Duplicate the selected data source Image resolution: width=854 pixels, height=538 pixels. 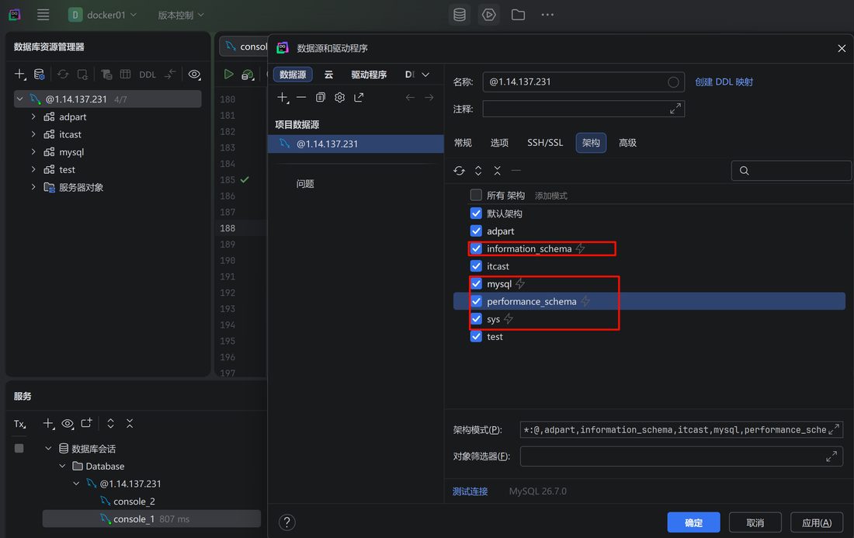[x=320, y=98]
